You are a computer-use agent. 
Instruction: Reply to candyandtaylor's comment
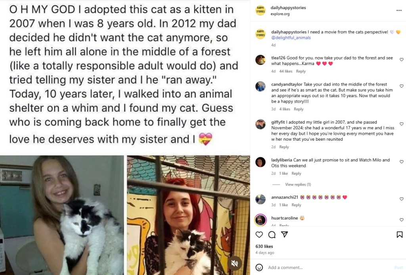pyautogui.click(x=299, y=109)
